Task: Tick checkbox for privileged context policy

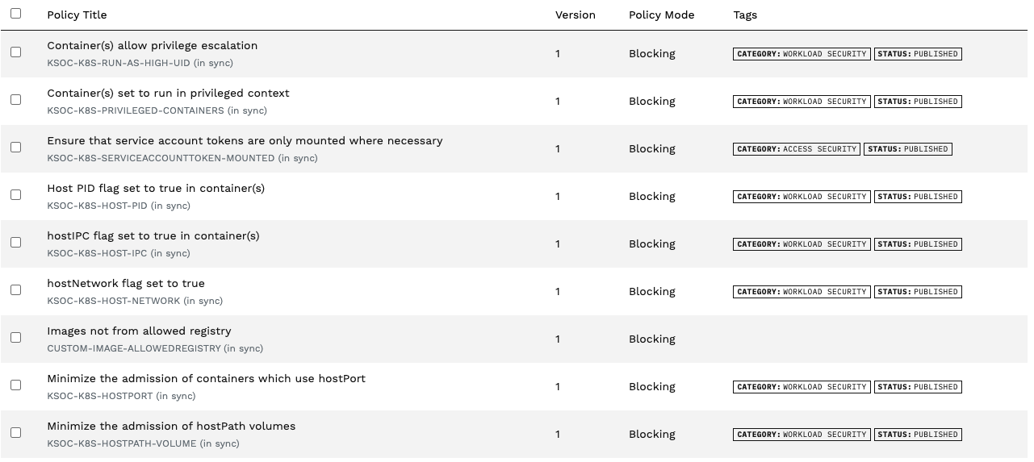Action: [15, 99]
